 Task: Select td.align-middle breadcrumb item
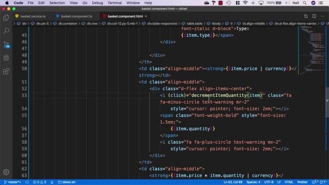253,24
